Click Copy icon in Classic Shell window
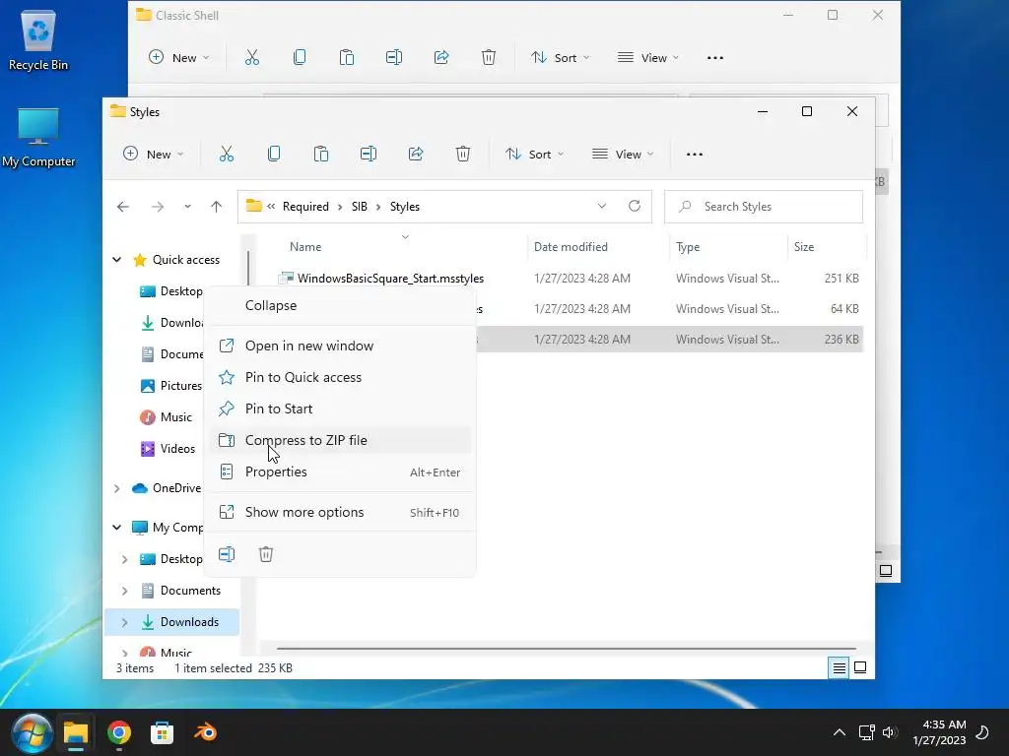This screenshot has height=756, width=1009. click(300, 58)
